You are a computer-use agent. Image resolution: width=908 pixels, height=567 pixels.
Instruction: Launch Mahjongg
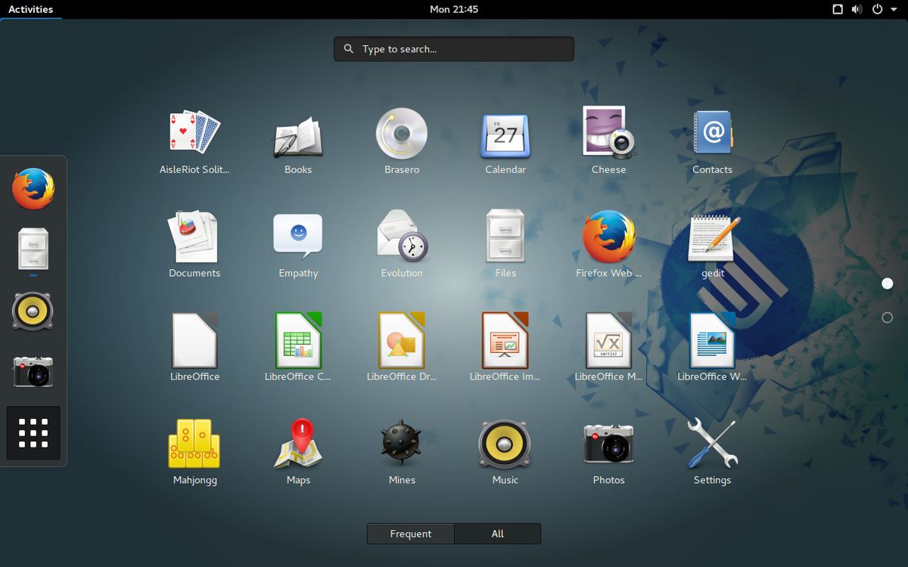point(194,445)
